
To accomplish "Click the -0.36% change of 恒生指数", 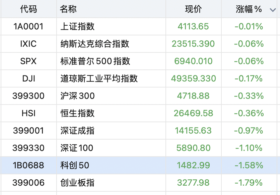I will click(249, 113).
